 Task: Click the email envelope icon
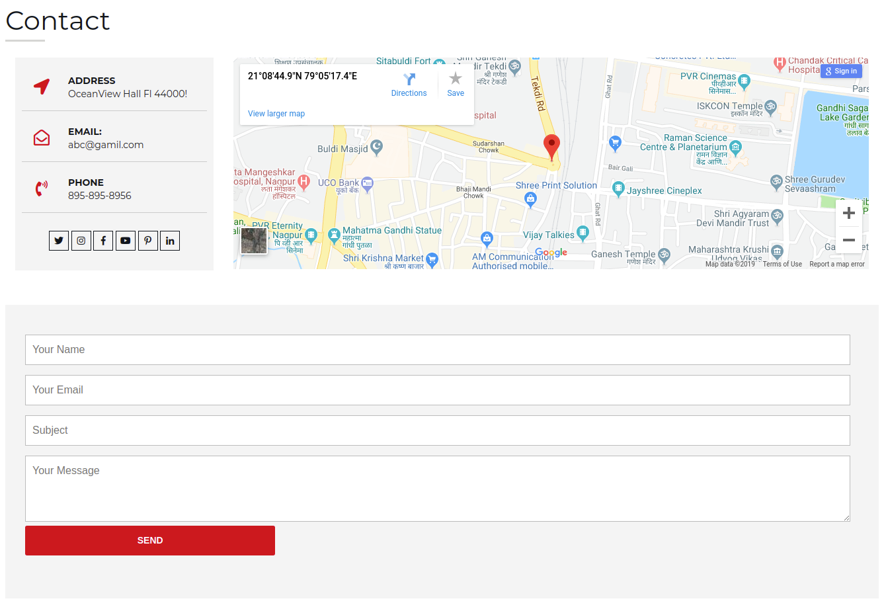tap(42, 138)
